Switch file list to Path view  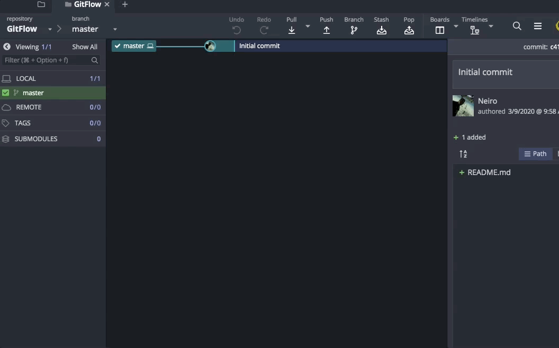(535, 154)
